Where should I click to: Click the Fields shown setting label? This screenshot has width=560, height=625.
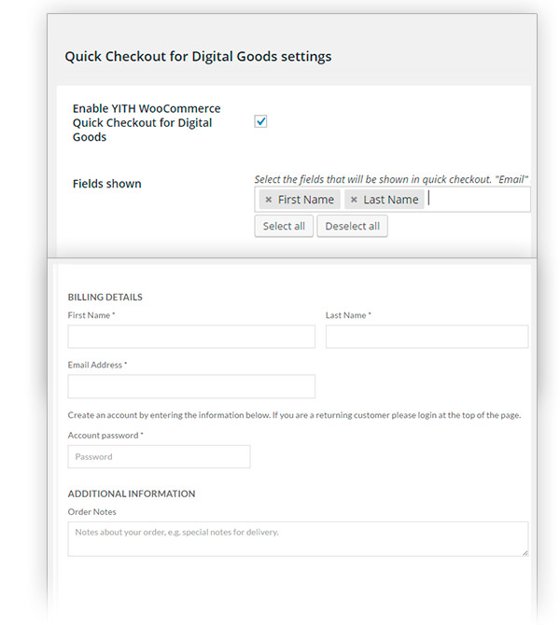(107, 184)
